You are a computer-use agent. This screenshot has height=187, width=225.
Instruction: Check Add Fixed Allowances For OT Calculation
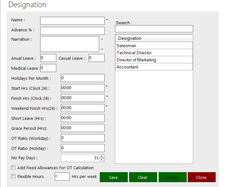[x=13, y=168]
